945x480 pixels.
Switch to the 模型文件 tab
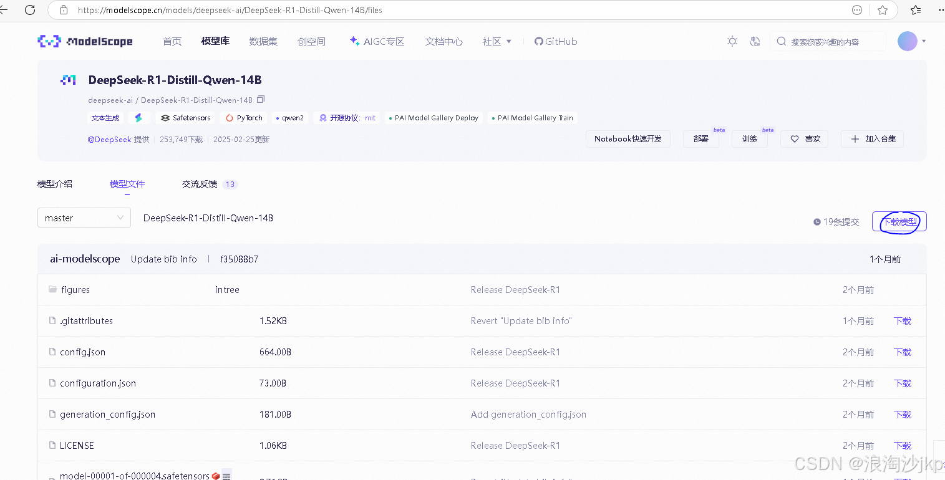(127, 184)
